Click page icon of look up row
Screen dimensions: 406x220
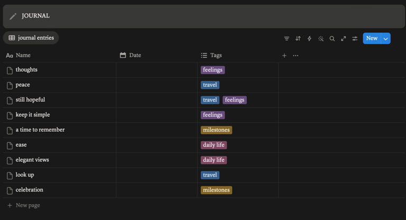coord(10,176)
